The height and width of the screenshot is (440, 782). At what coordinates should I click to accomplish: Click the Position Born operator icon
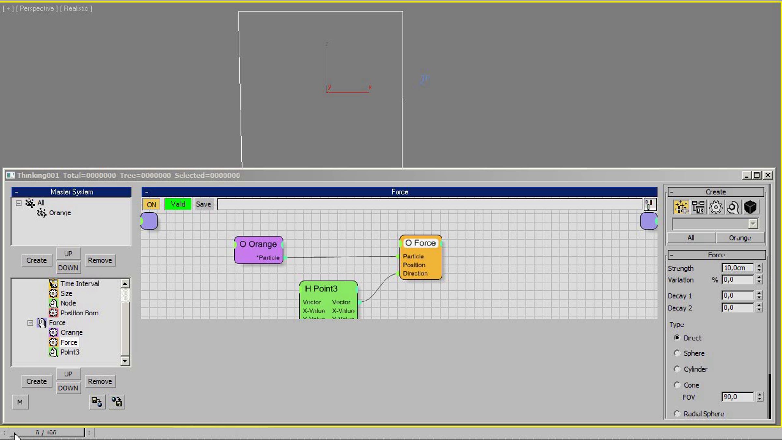(x=53, y=313)
